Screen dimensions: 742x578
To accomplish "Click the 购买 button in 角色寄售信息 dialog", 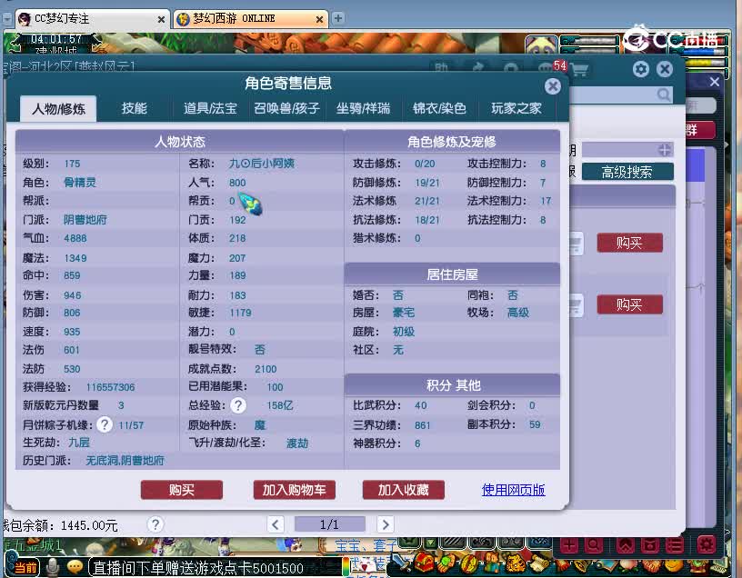I will tap(182, 490).
